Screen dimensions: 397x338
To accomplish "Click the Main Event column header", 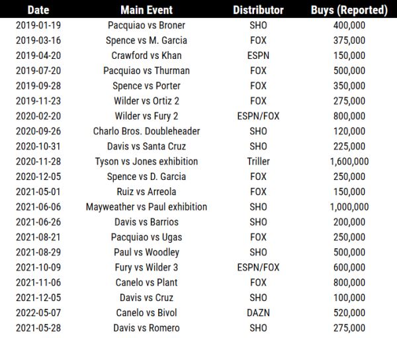I will 146,10.
